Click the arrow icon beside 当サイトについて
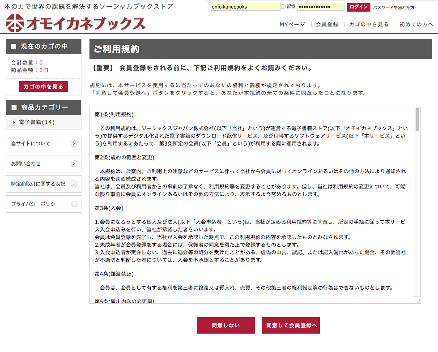 [74, 144]
